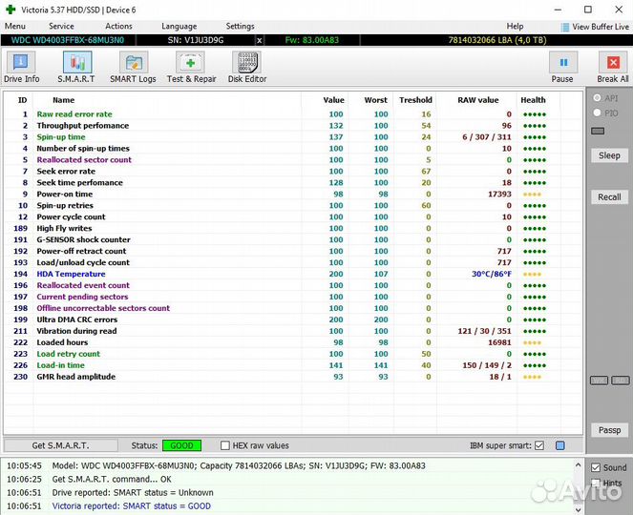Toggle the IBM super smart checkbox
The width and height of the screenshot is (633, 515).
[x=539, y=445]
